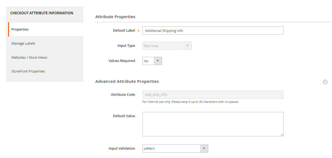The image size is (332, 158).
Task: Open the Input Validation dropdown set to Letters
Action: click(175, 149)
